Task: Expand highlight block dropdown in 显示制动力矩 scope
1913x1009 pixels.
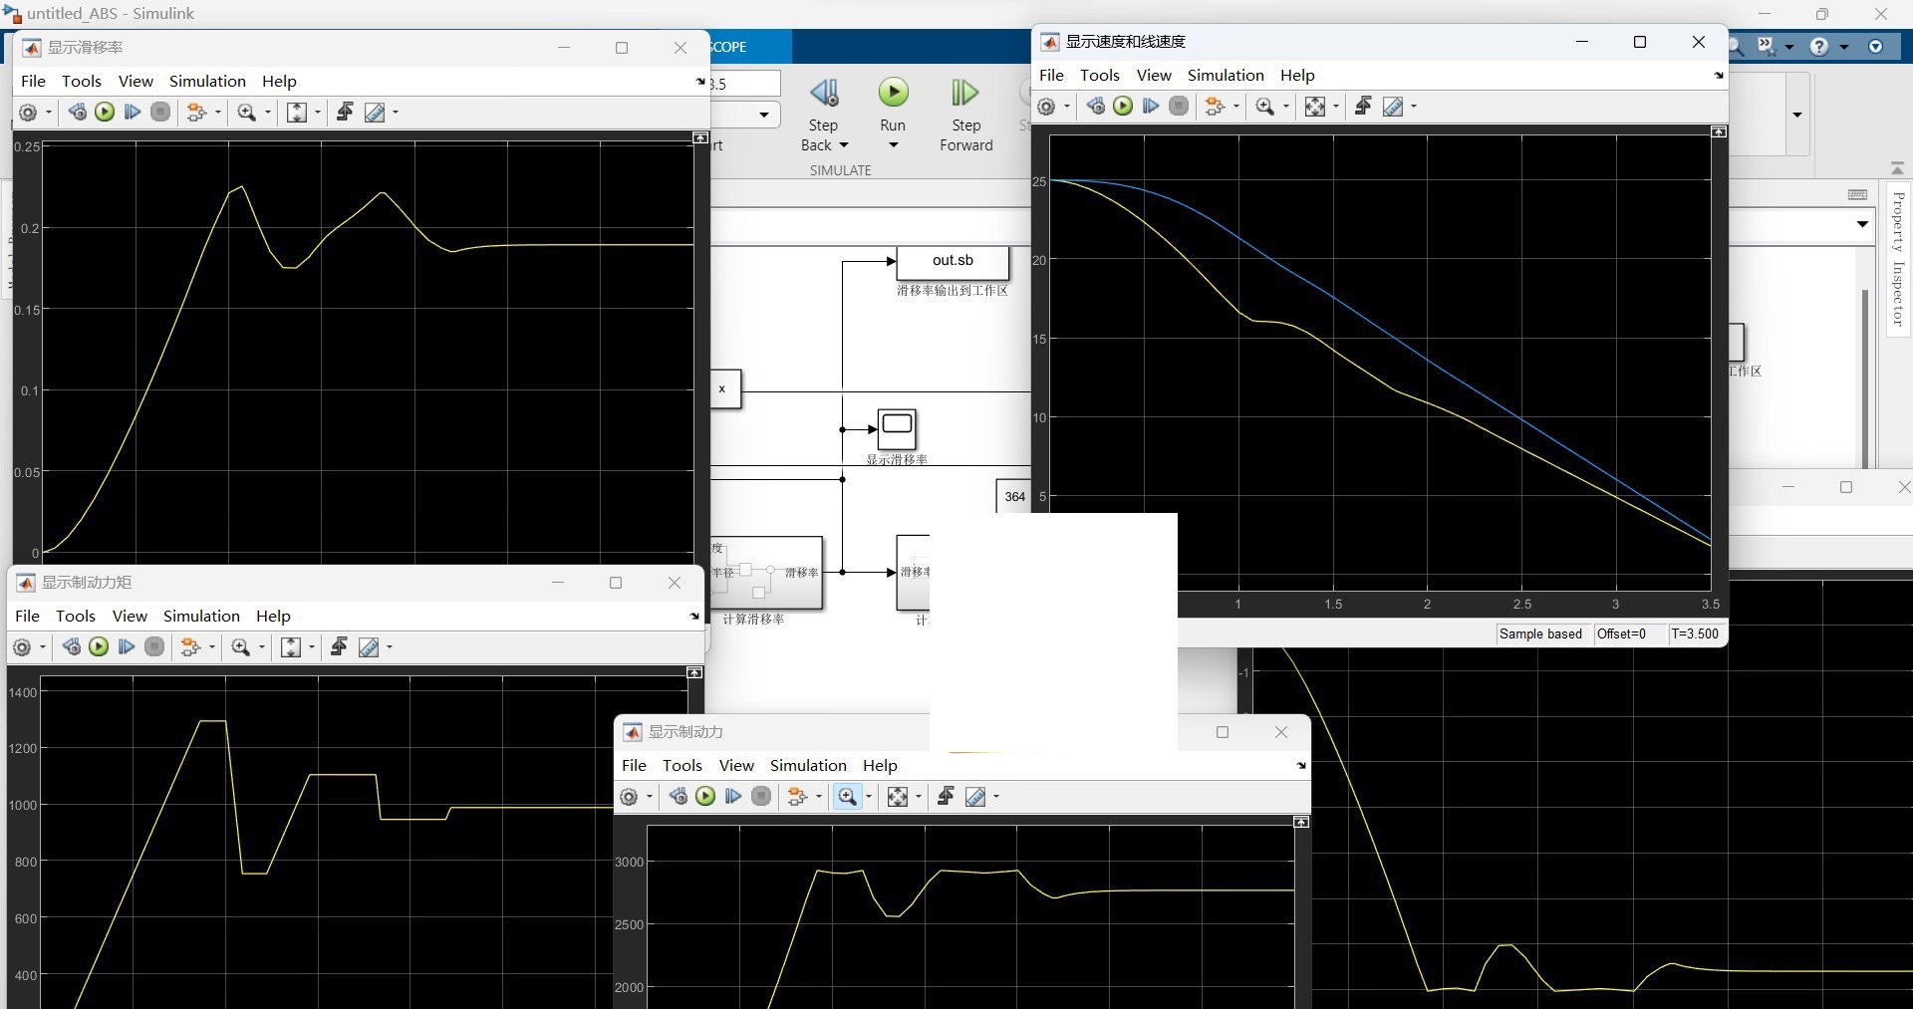Action: (211, 647)
